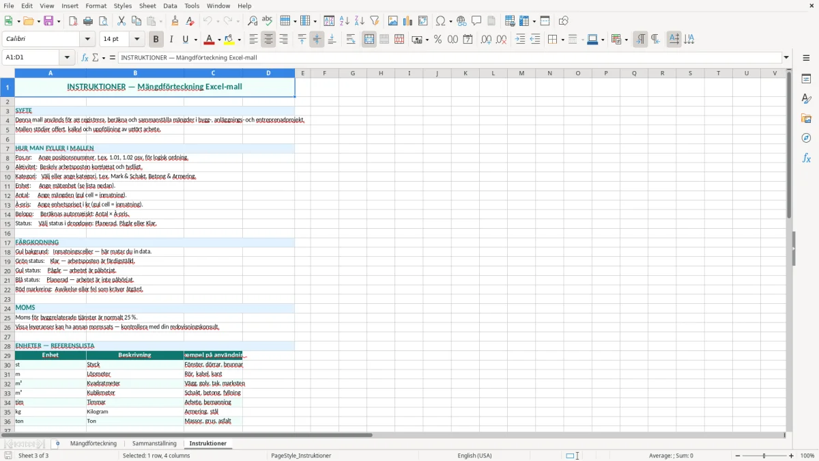Screen dimensions: 819x461
Task: Open Background Color dropdown arrow
Action: tap(239, 40)
